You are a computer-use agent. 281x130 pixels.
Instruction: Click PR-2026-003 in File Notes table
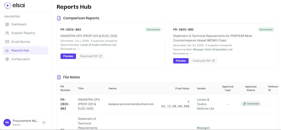65,104
